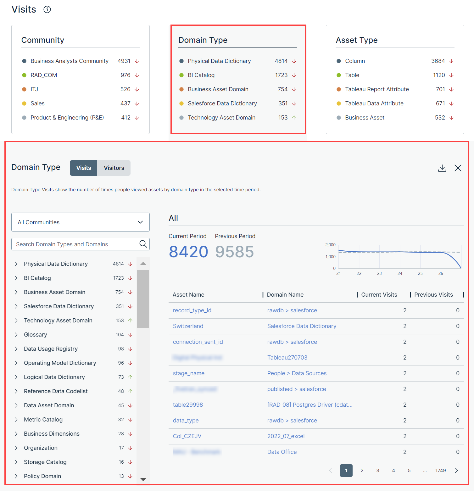Open the All Communities dropdown

coord(81,222)
